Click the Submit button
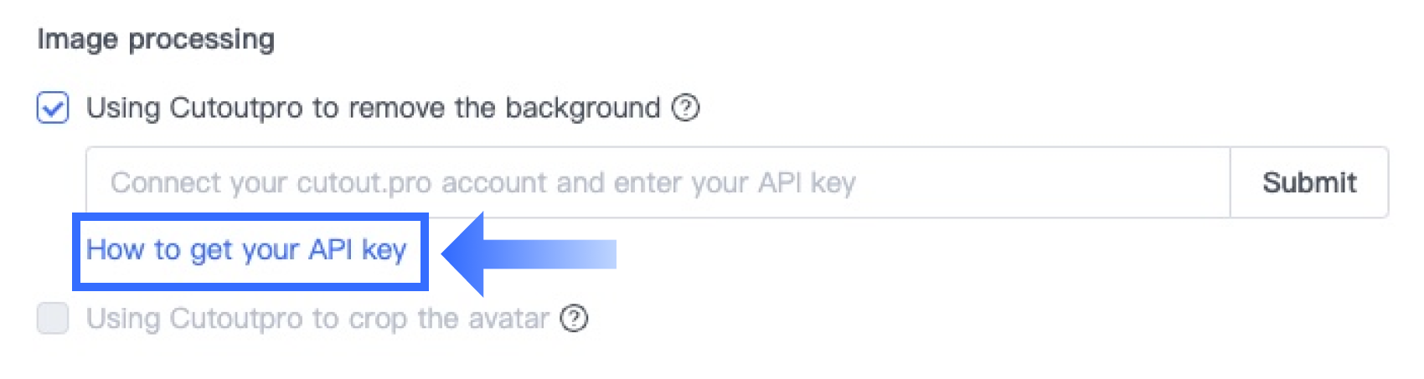This screenshot has height=379, width=1424. pyautogui.click(x=1308, y=182)
